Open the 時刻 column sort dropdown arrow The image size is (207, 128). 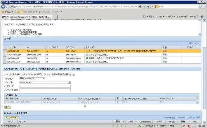click(x=136, y=122)
